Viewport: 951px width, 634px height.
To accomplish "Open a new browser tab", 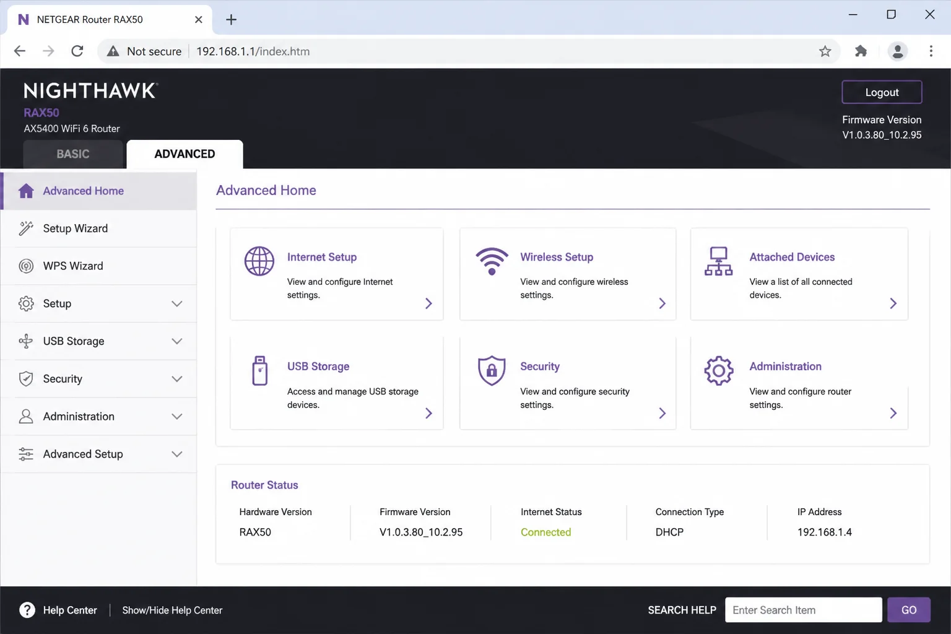I will pyautogui.click(x=231, y=20).
